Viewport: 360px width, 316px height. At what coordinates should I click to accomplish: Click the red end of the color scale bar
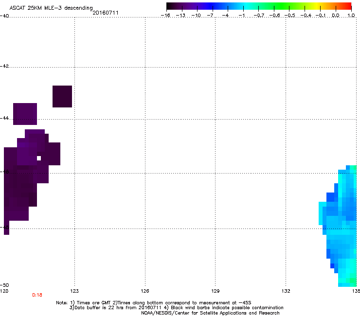tap(348, 6)
